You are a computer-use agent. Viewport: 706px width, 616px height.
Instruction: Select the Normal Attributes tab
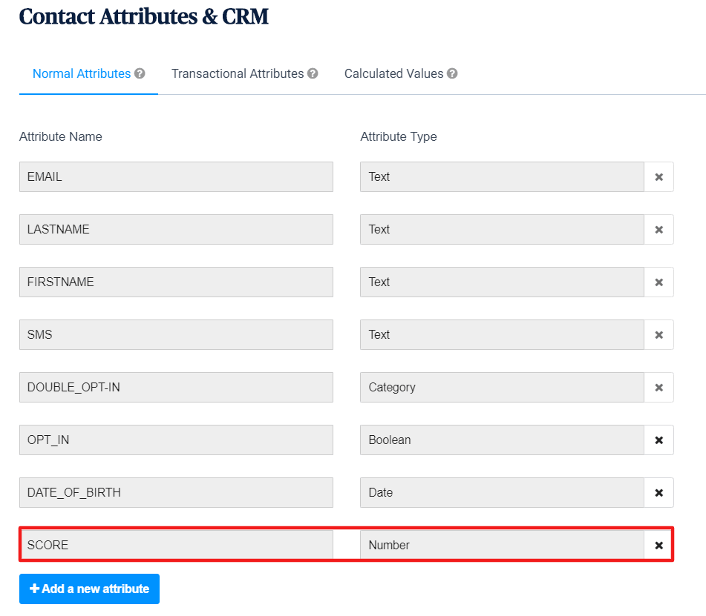tap(82, 74)
